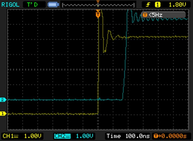Image resolution: width=193 pixels, height=141 pixels.
Task: Click the CH2 1.00V vertical scale value
Action: (x=84, y=136)
